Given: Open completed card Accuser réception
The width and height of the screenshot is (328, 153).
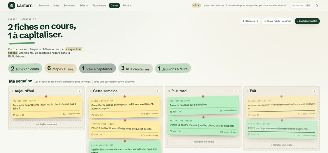Looking at the screenshot, I should click(x=282, y=107).
